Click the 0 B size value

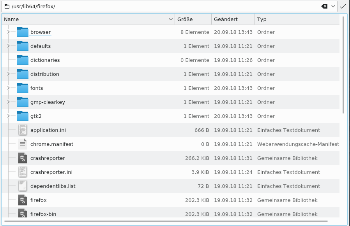tap(205, 144)
